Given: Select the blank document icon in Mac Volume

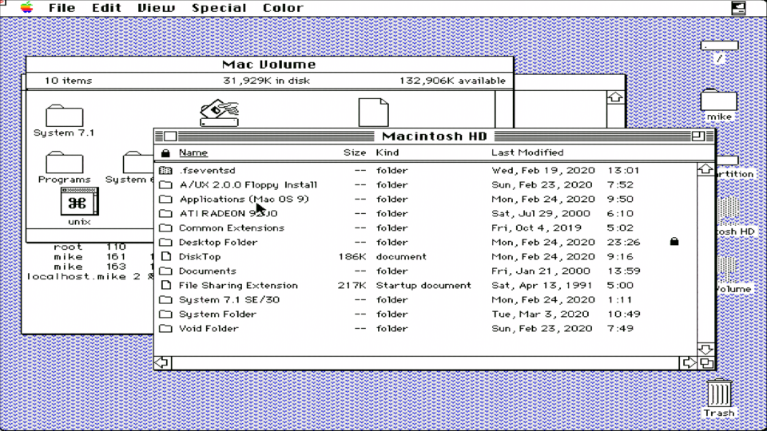Looking at the screenshot, I should [373, 112].
